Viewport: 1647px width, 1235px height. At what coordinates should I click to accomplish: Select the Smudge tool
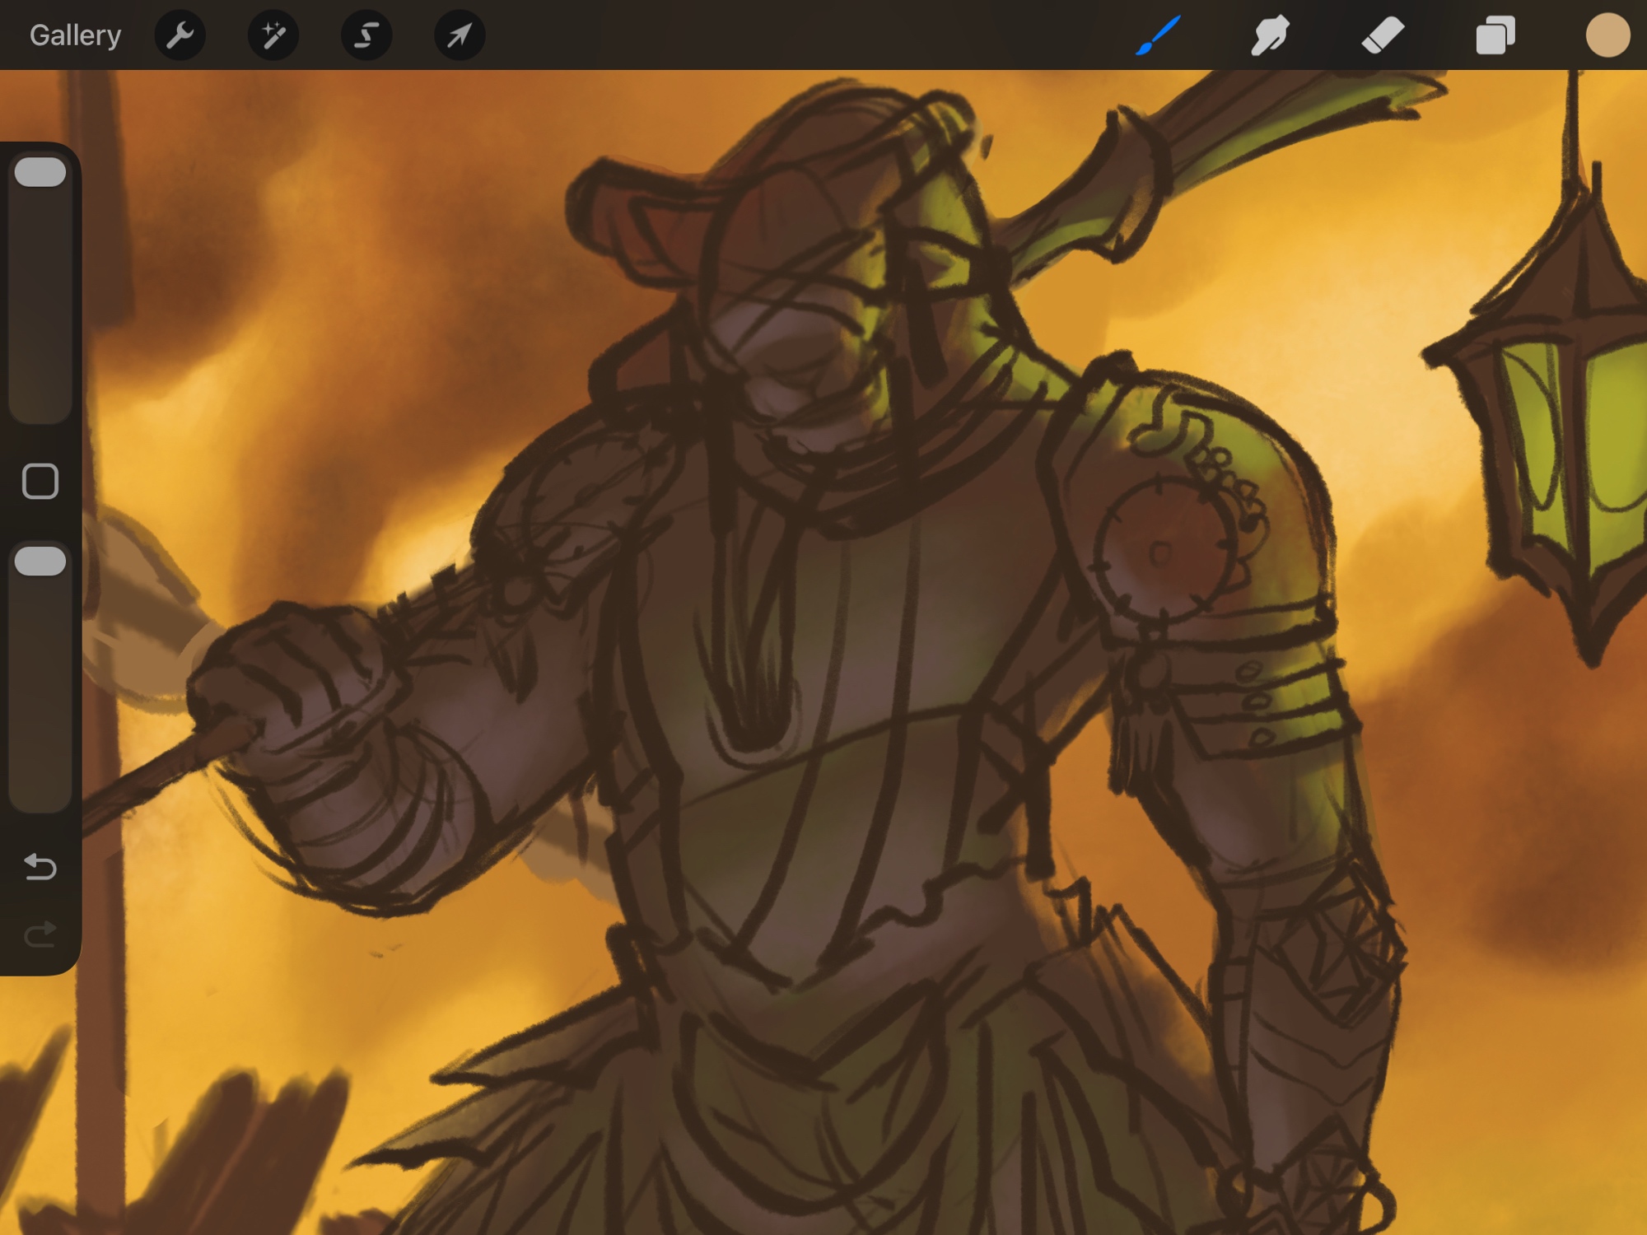(x=1270, y=35)
